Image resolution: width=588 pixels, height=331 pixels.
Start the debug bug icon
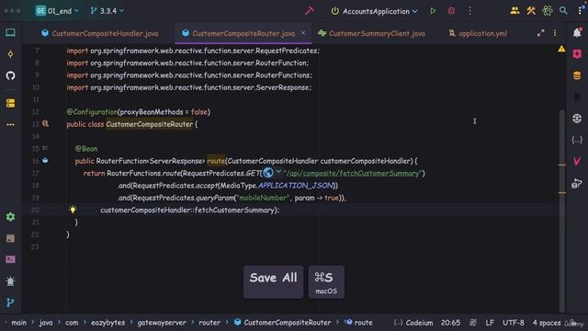(451, 11)
